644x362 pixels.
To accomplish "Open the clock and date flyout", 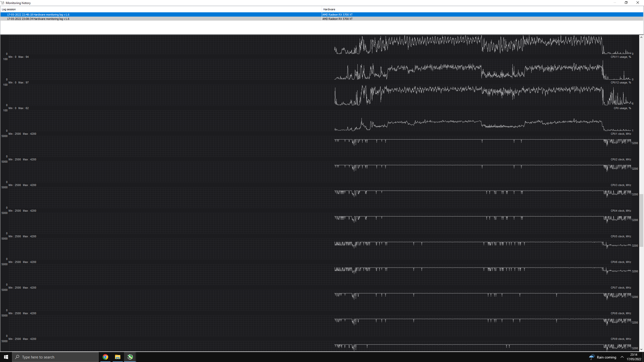I will click(634, 357).
